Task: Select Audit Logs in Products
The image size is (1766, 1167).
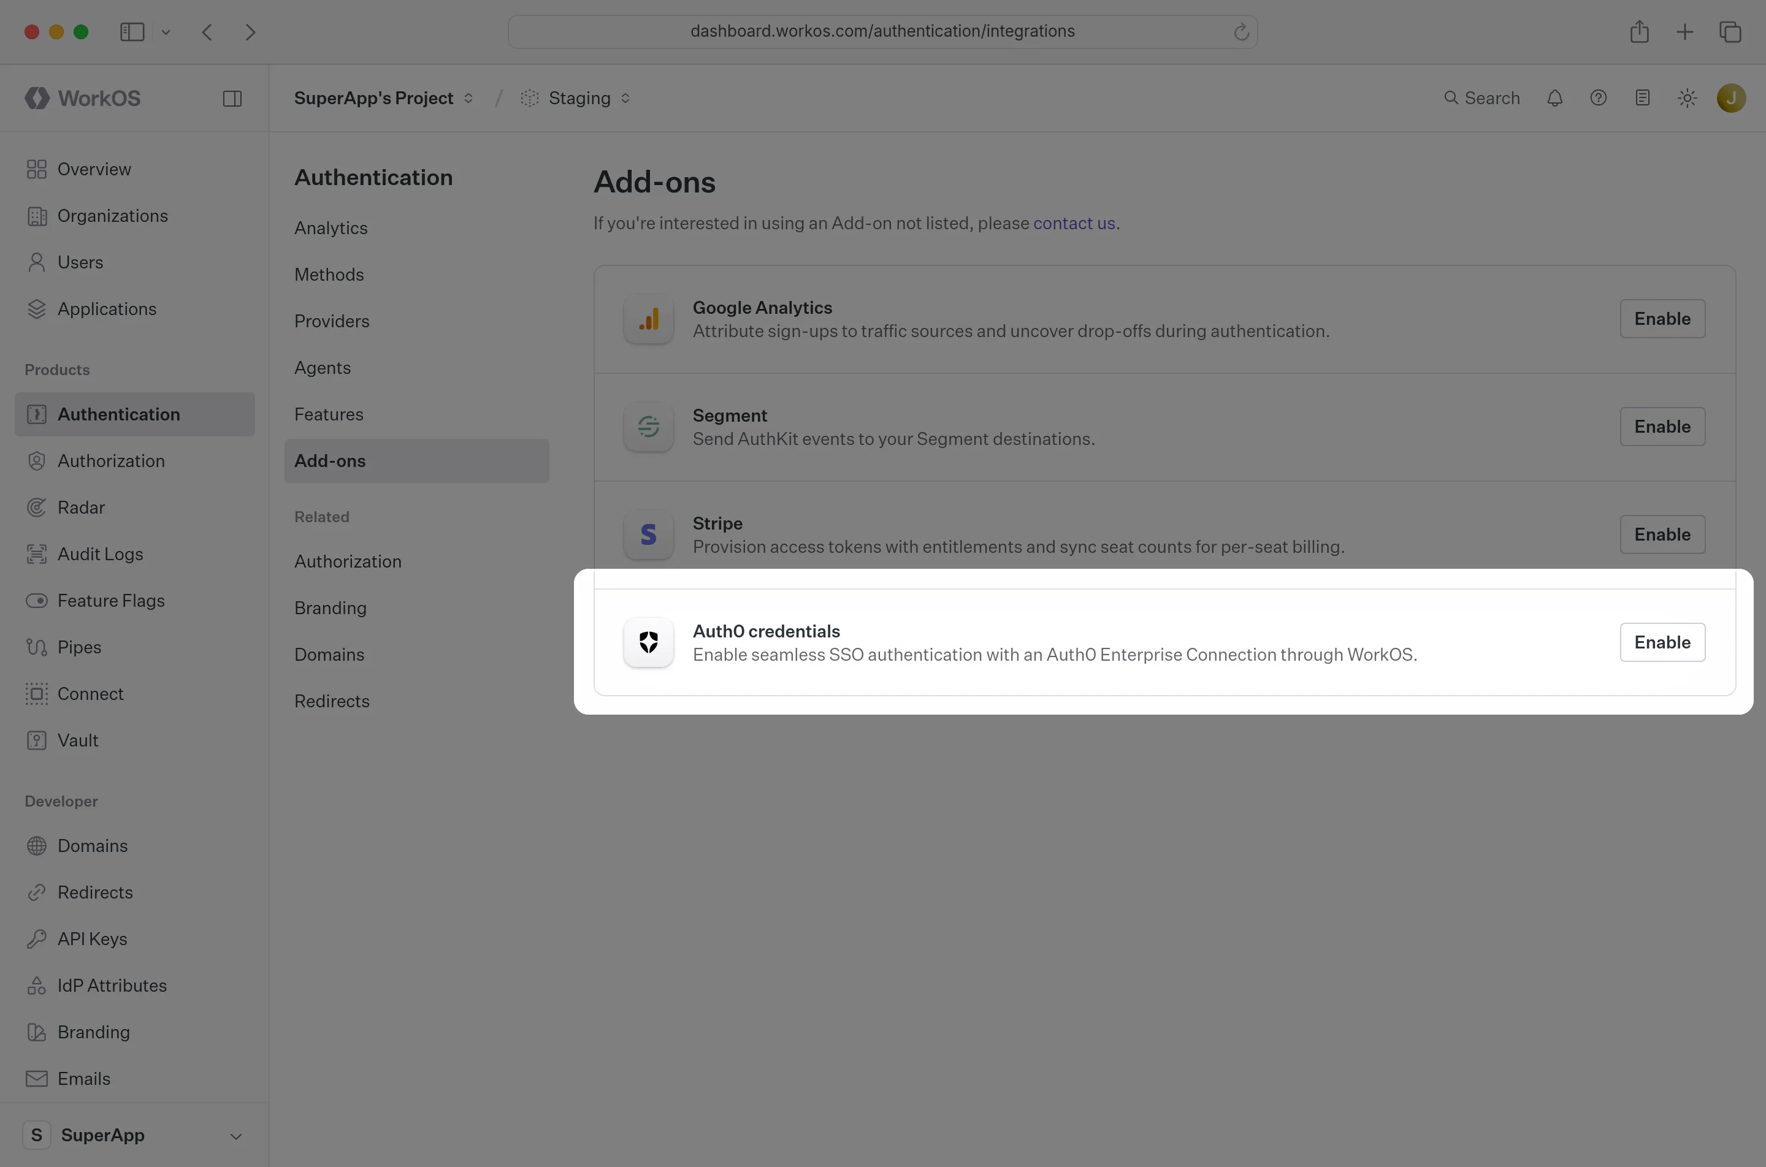Action: click(135, 555)
